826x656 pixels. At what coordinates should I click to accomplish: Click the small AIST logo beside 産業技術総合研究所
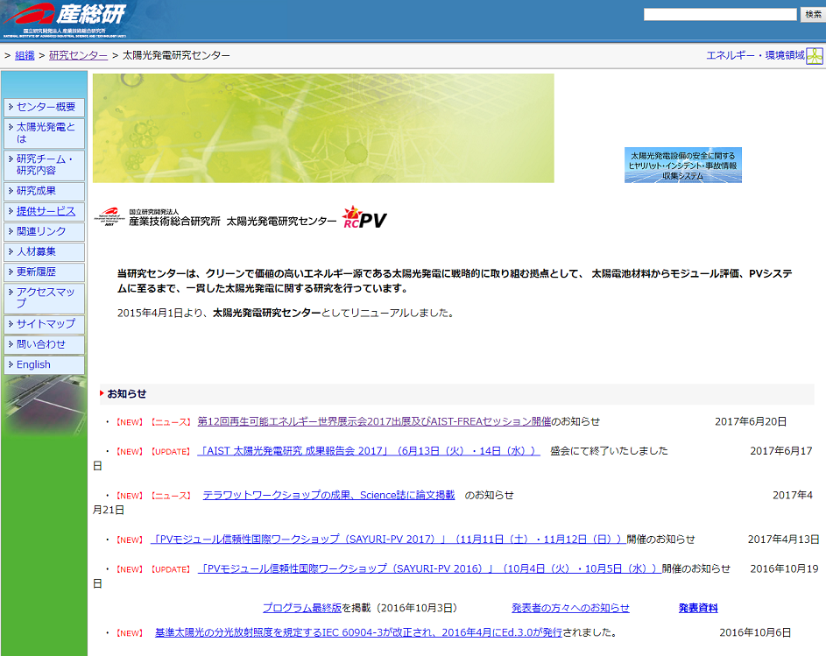pos(109,216)
